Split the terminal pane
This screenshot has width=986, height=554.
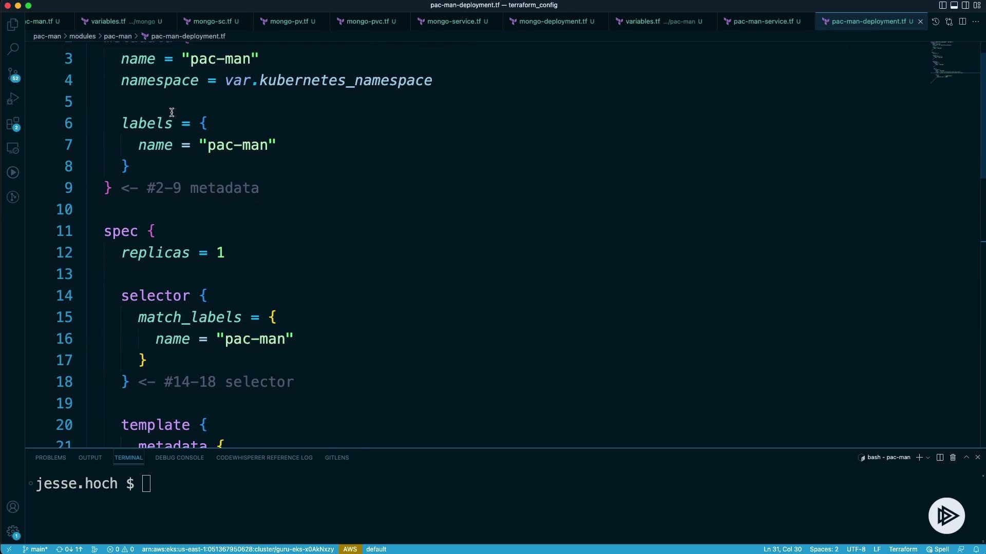(940, 457)
